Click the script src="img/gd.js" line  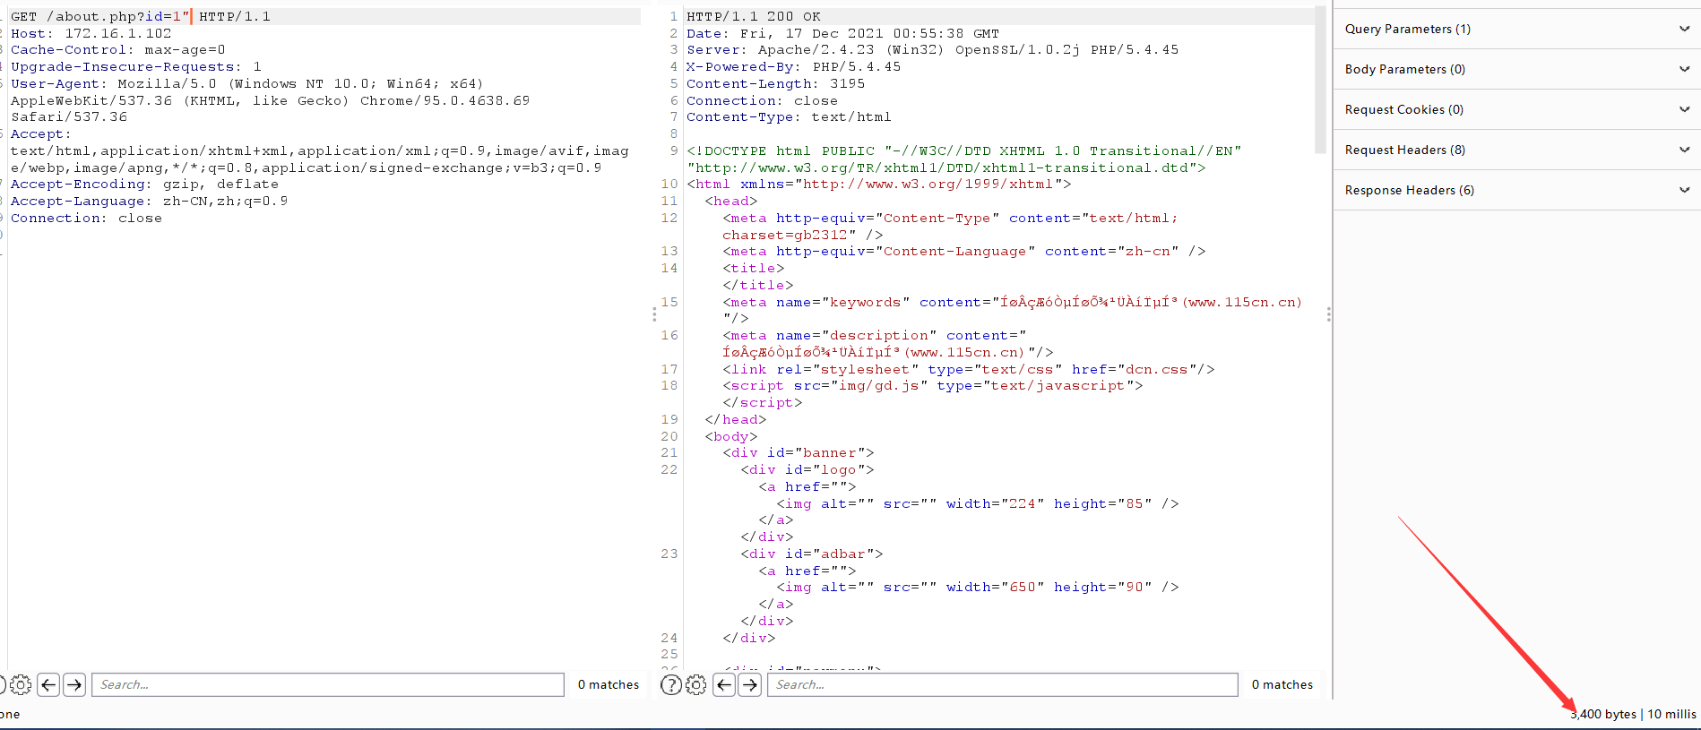click(x=932, y=386)
